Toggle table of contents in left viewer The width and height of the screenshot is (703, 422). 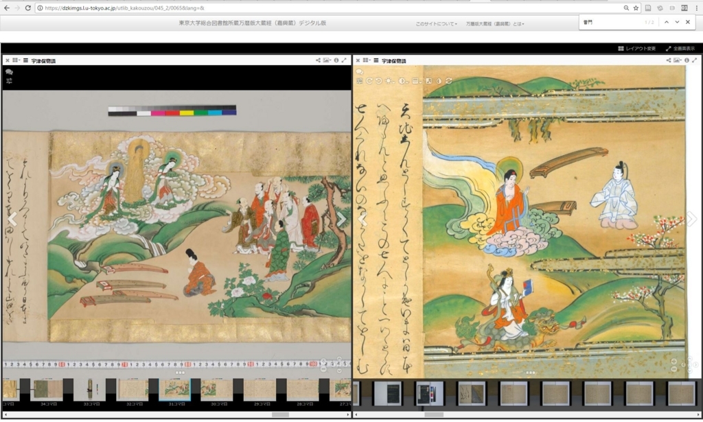25,60
